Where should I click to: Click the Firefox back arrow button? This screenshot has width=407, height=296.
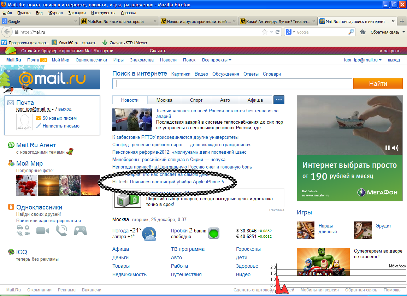(7, 32)
